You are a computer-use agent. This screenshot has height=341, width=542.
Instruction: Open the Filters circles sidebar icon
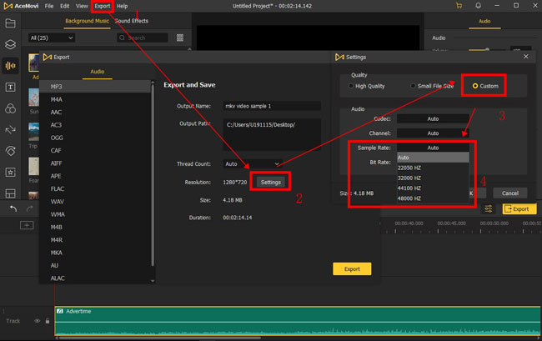(x=10, y=108)
